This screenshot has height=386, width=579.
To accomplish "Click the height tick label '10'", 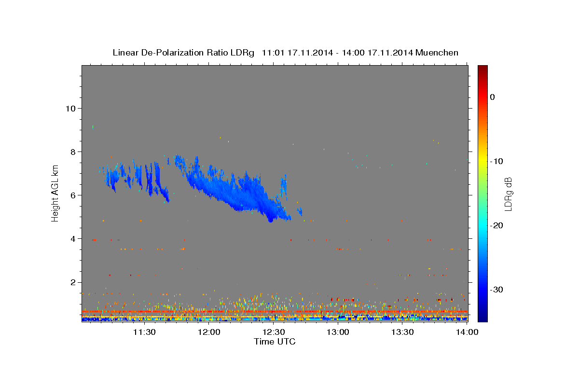I will pyautogui.click(x=70, y=108).
